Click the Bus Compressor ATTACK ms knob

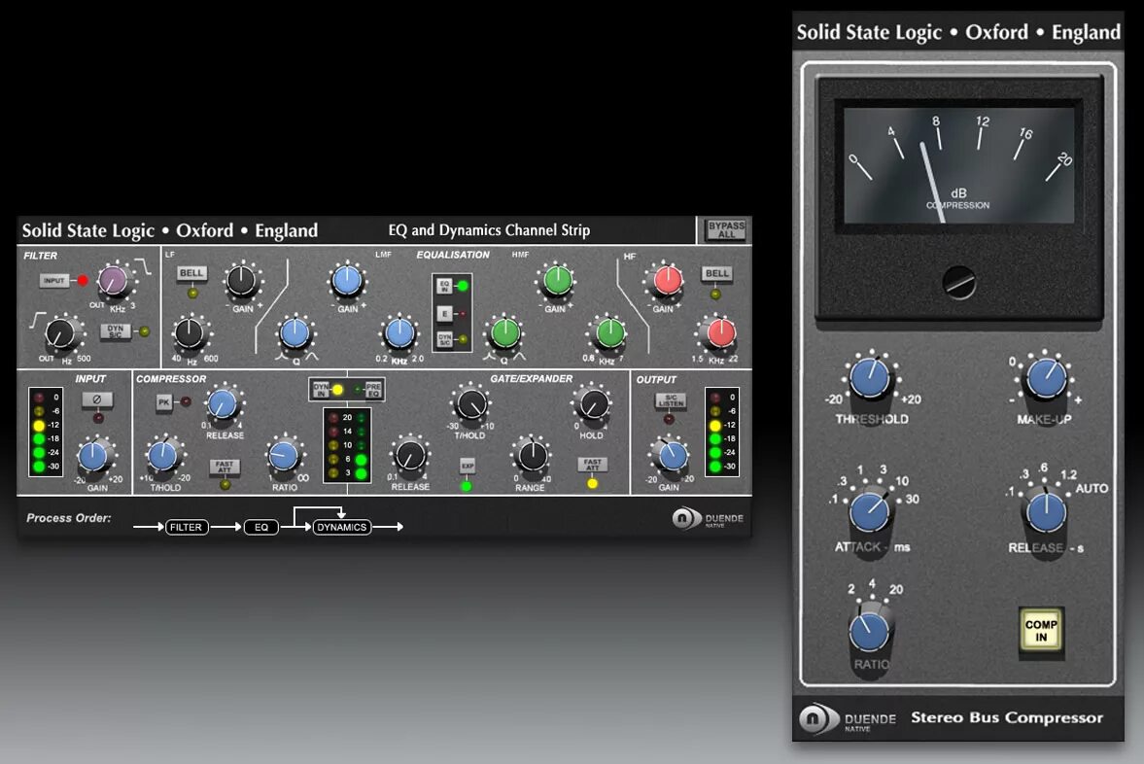870,511
